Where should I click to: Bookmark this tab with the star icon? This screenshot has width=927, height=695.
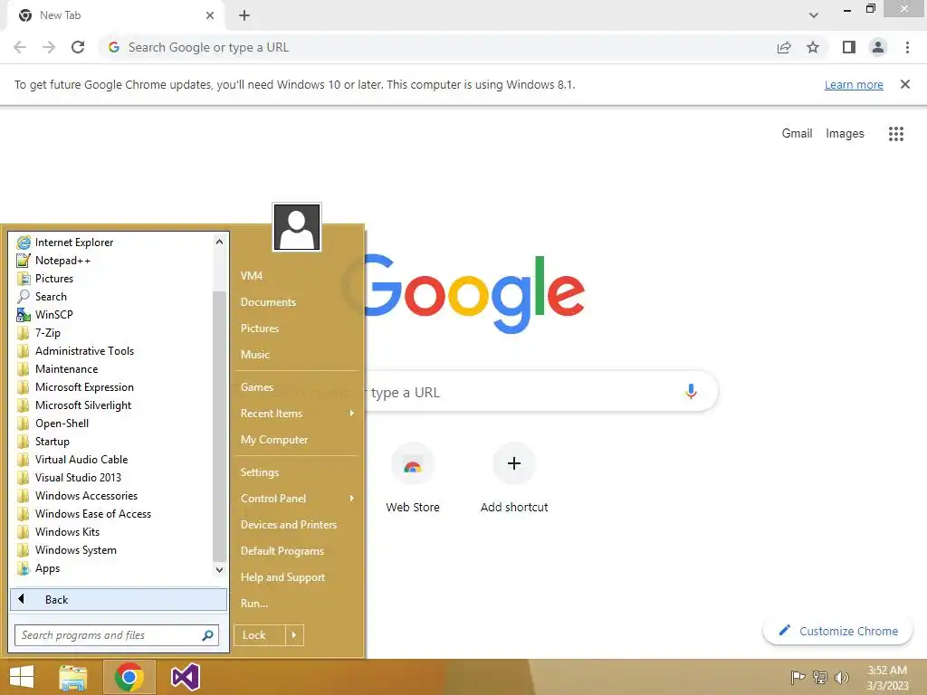coord(813,47)
